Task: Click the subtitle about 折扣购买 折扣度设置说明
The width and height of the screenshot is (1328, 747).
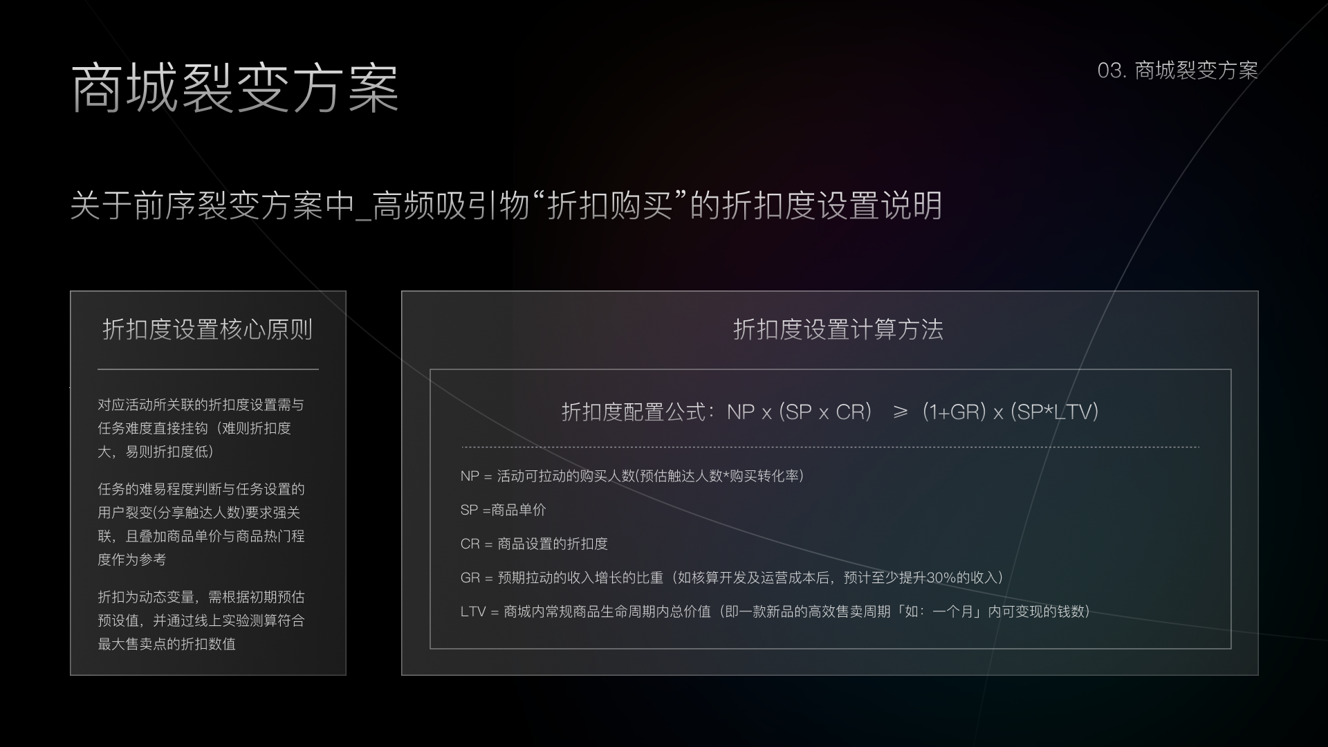Action: coord(506,205)
